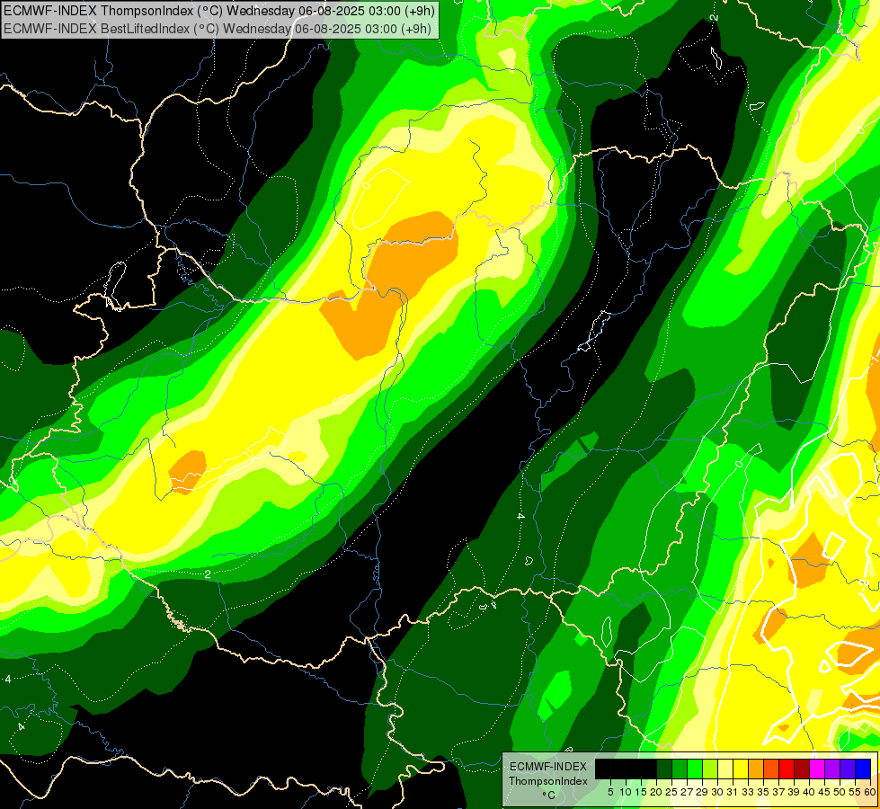Select the purple 45–50 legend swatch
The width and height of the screenshot is (880, 809).
[832, 769]
